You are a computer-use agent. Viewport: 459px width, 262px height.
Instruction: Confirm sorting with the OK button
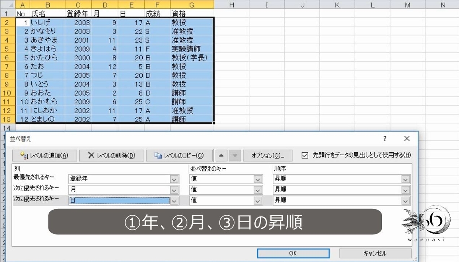point(293,253)
